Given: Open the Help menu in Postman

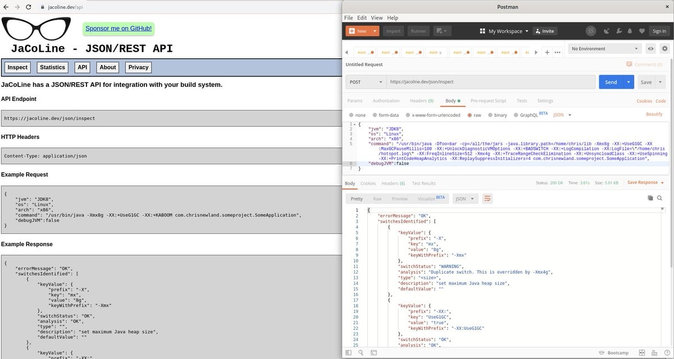Looking at the screenshot, I should click(392, 18).
